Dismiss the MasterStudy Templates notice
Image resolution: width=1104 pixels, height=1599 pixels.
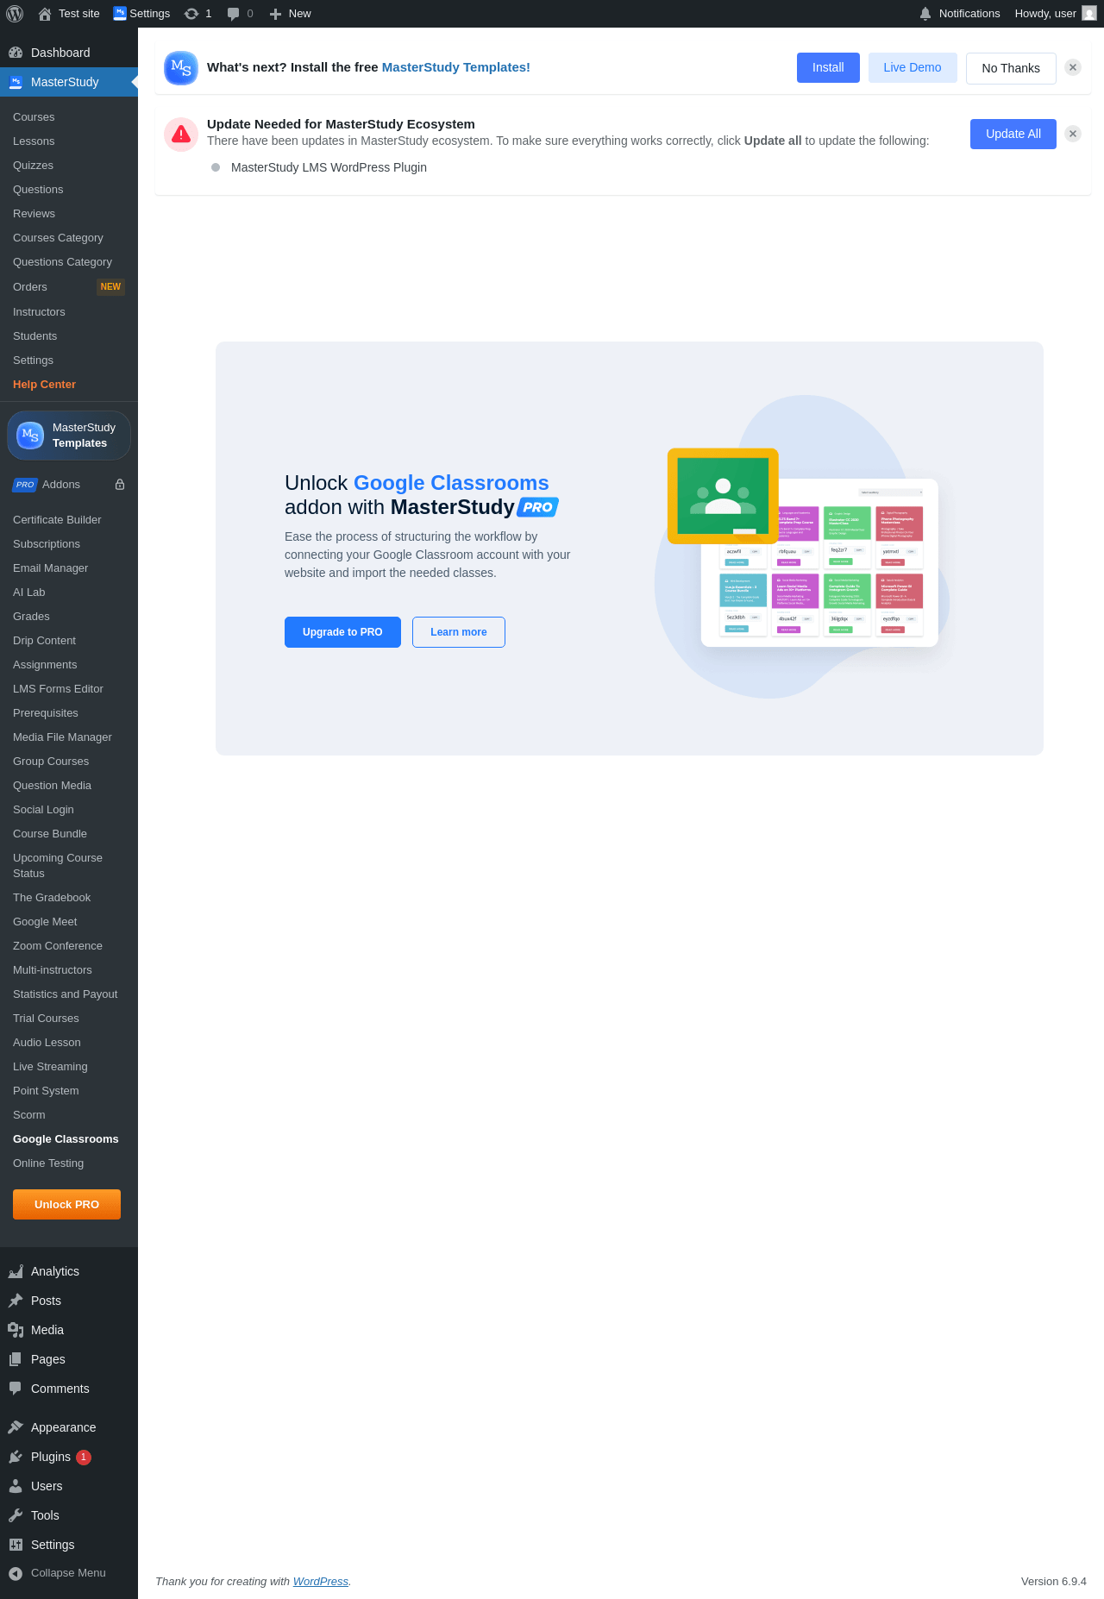[1073, 67]
